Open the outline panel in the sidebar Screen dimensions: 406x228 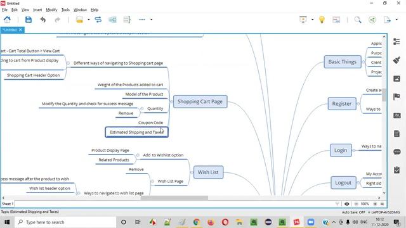396,42
